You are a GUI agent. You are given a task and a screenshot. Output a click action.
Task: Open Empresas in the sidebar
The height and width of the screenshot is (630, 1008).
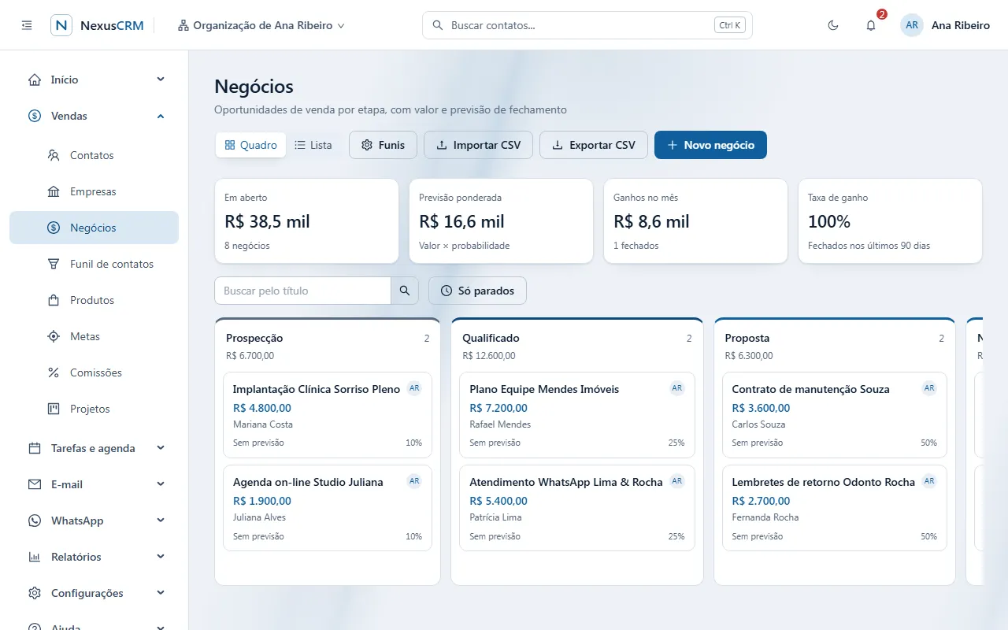tap(94, 191)
